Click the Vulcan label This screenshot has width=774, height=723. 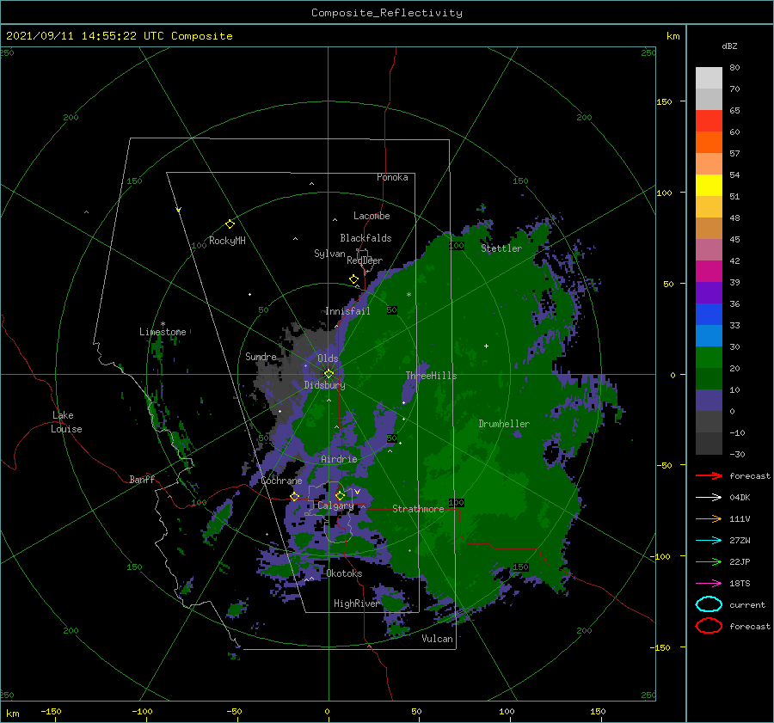(x=438, y=639)
